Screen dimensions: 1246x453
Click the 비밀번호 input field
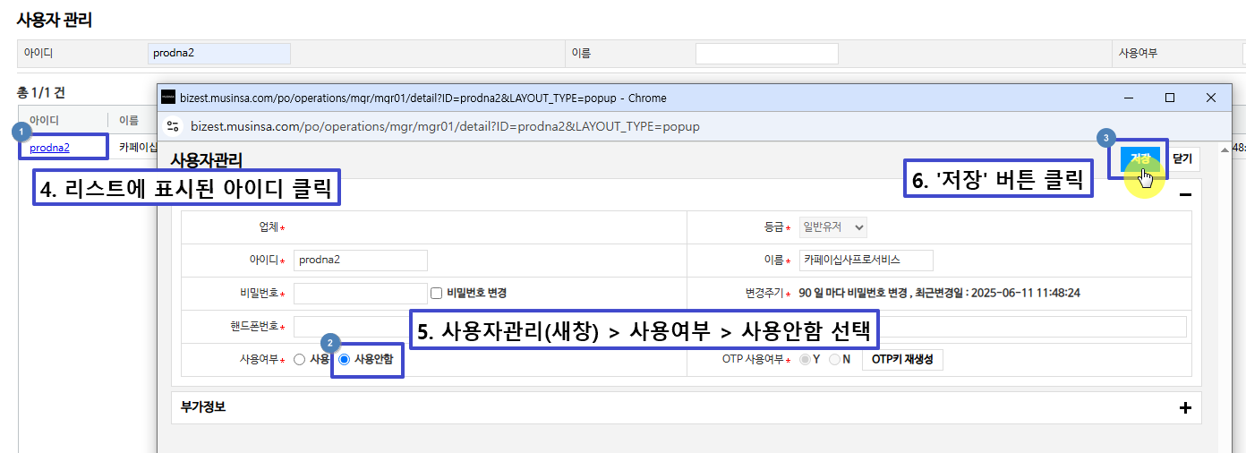tap(361, 293)
